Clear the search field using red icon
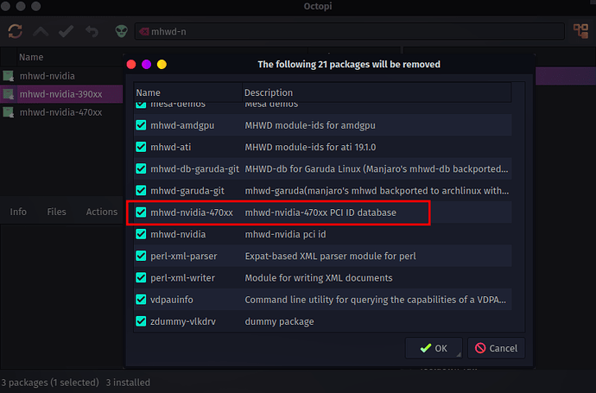The width and height of the screenshot is (596, 393). (143, 32)
